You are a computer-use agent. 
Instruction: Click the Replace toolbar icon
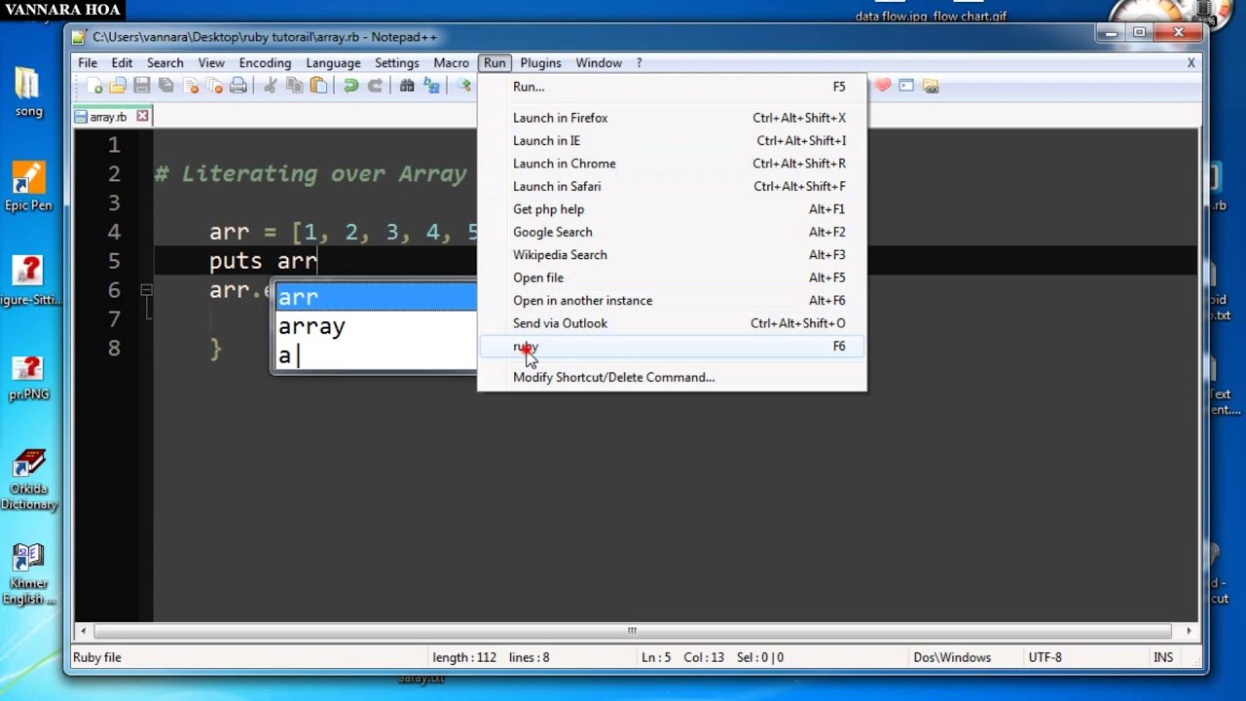click(431, 87)
